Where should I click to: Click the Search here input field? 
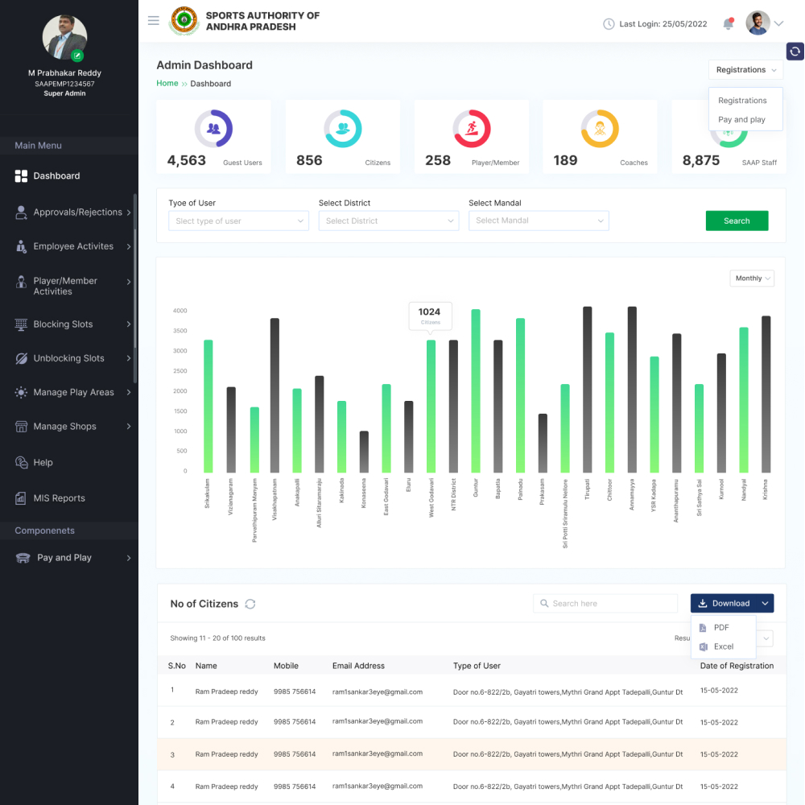605,604
